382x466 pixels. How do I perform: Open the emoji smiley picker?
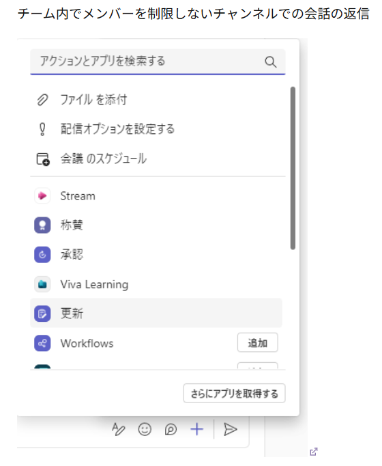[x=145, y=429]
